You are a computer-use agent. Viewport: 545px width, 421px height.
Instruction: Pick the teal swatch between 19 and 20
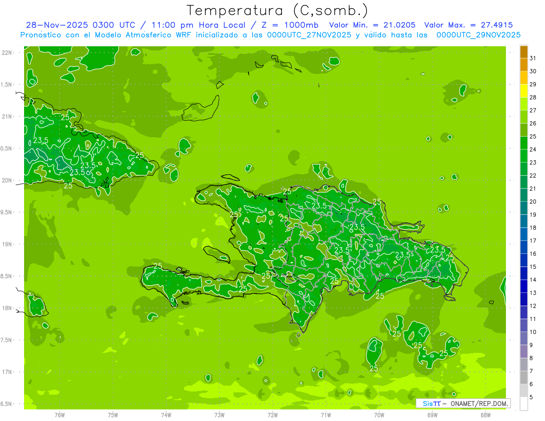click(x=524, y=208)
